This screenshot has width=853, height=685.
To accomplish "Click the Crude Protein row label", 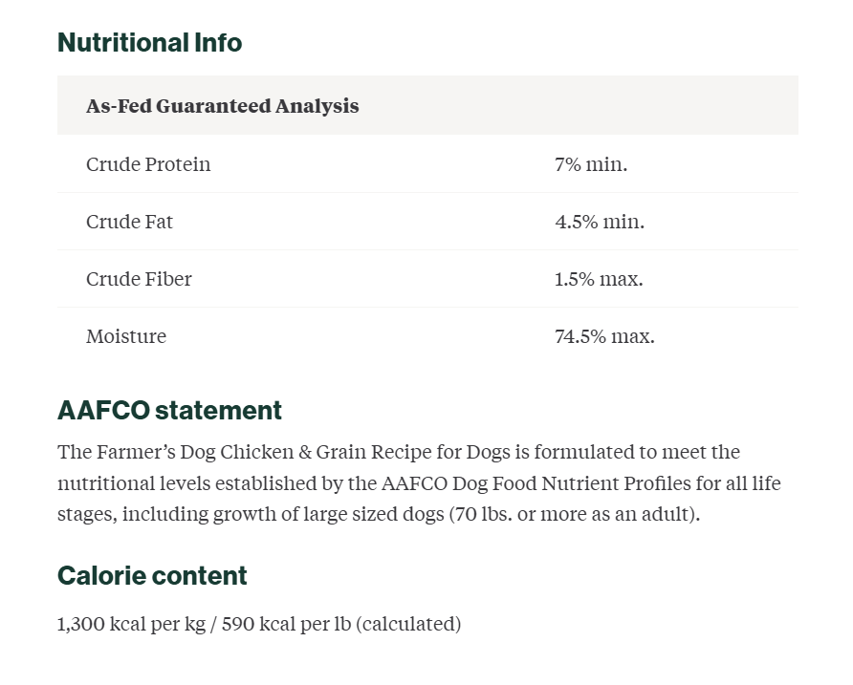I will pos(148,164).
